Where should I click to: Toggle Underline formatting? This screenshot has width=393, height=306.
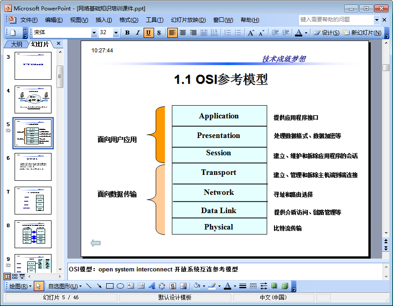pyautogui.click(x=148, y=33)
